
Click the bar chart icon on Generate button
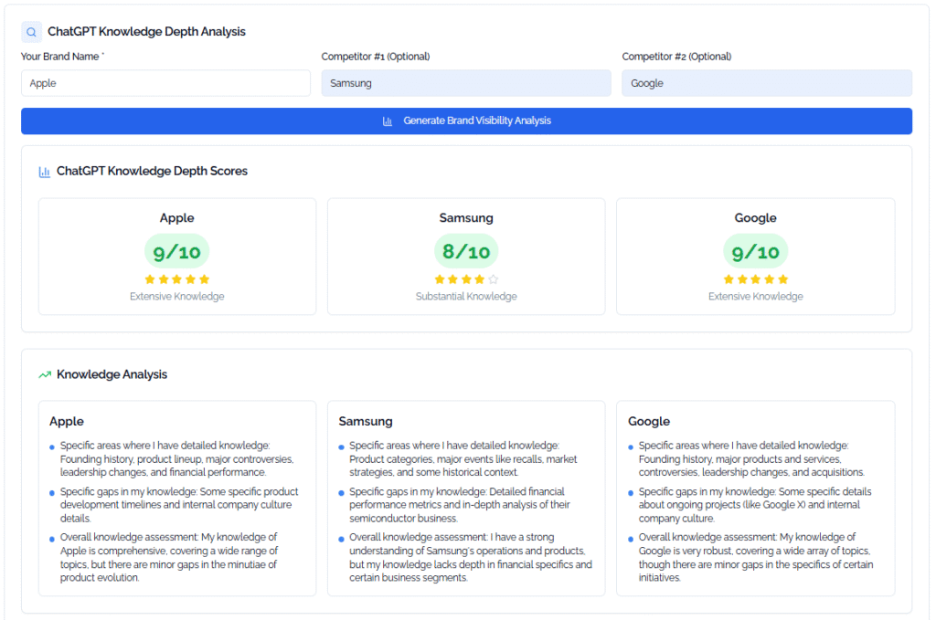coord(388,121)
